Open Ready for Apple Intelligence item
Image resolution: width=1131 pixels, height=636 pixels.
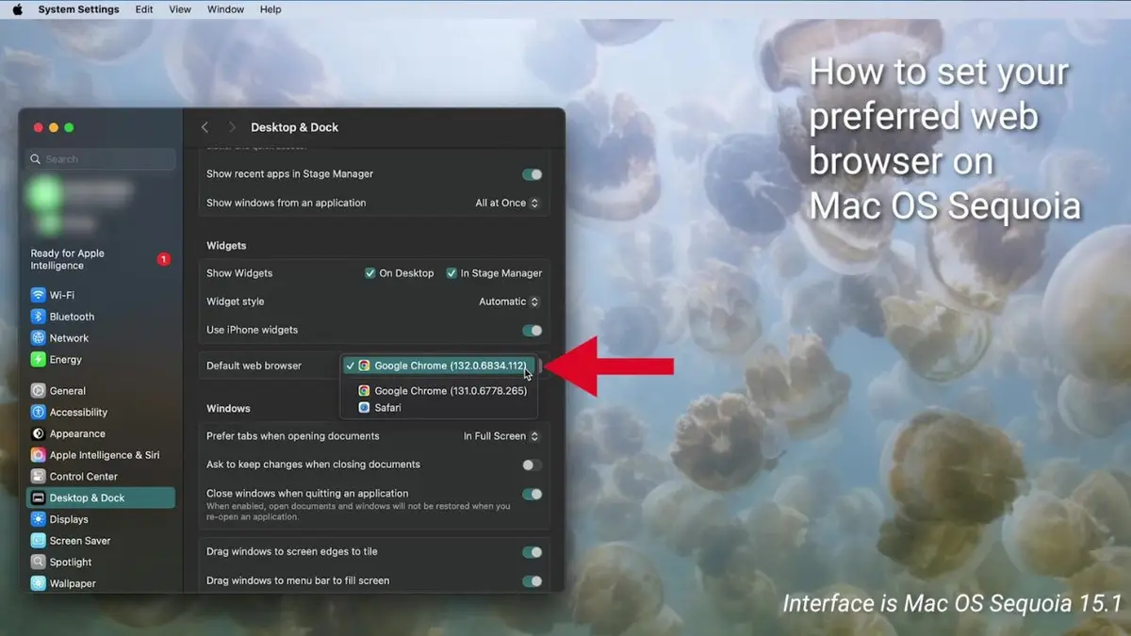[100, 259]
